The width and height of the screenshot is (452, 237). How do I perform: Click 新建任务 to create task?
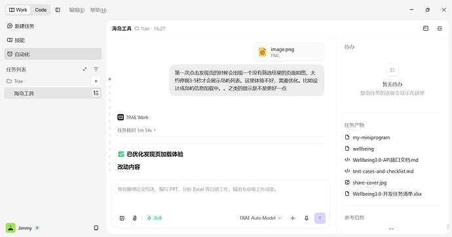pos(53,26)
